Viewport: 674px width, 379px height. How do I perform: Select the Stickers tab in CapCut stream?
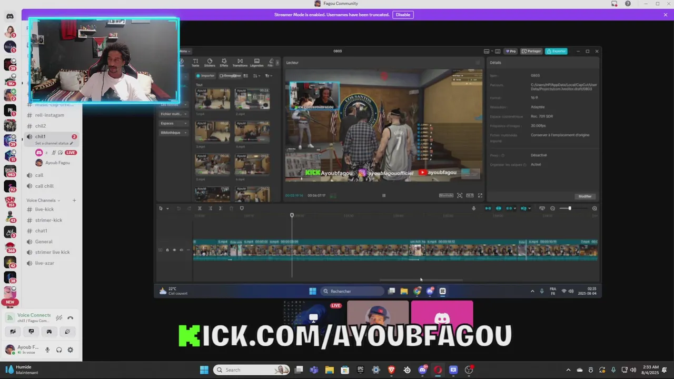[x=210, y=63]
